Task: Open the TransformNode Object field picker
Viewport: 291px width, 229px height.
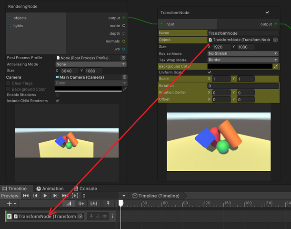Action: [275, 40]
